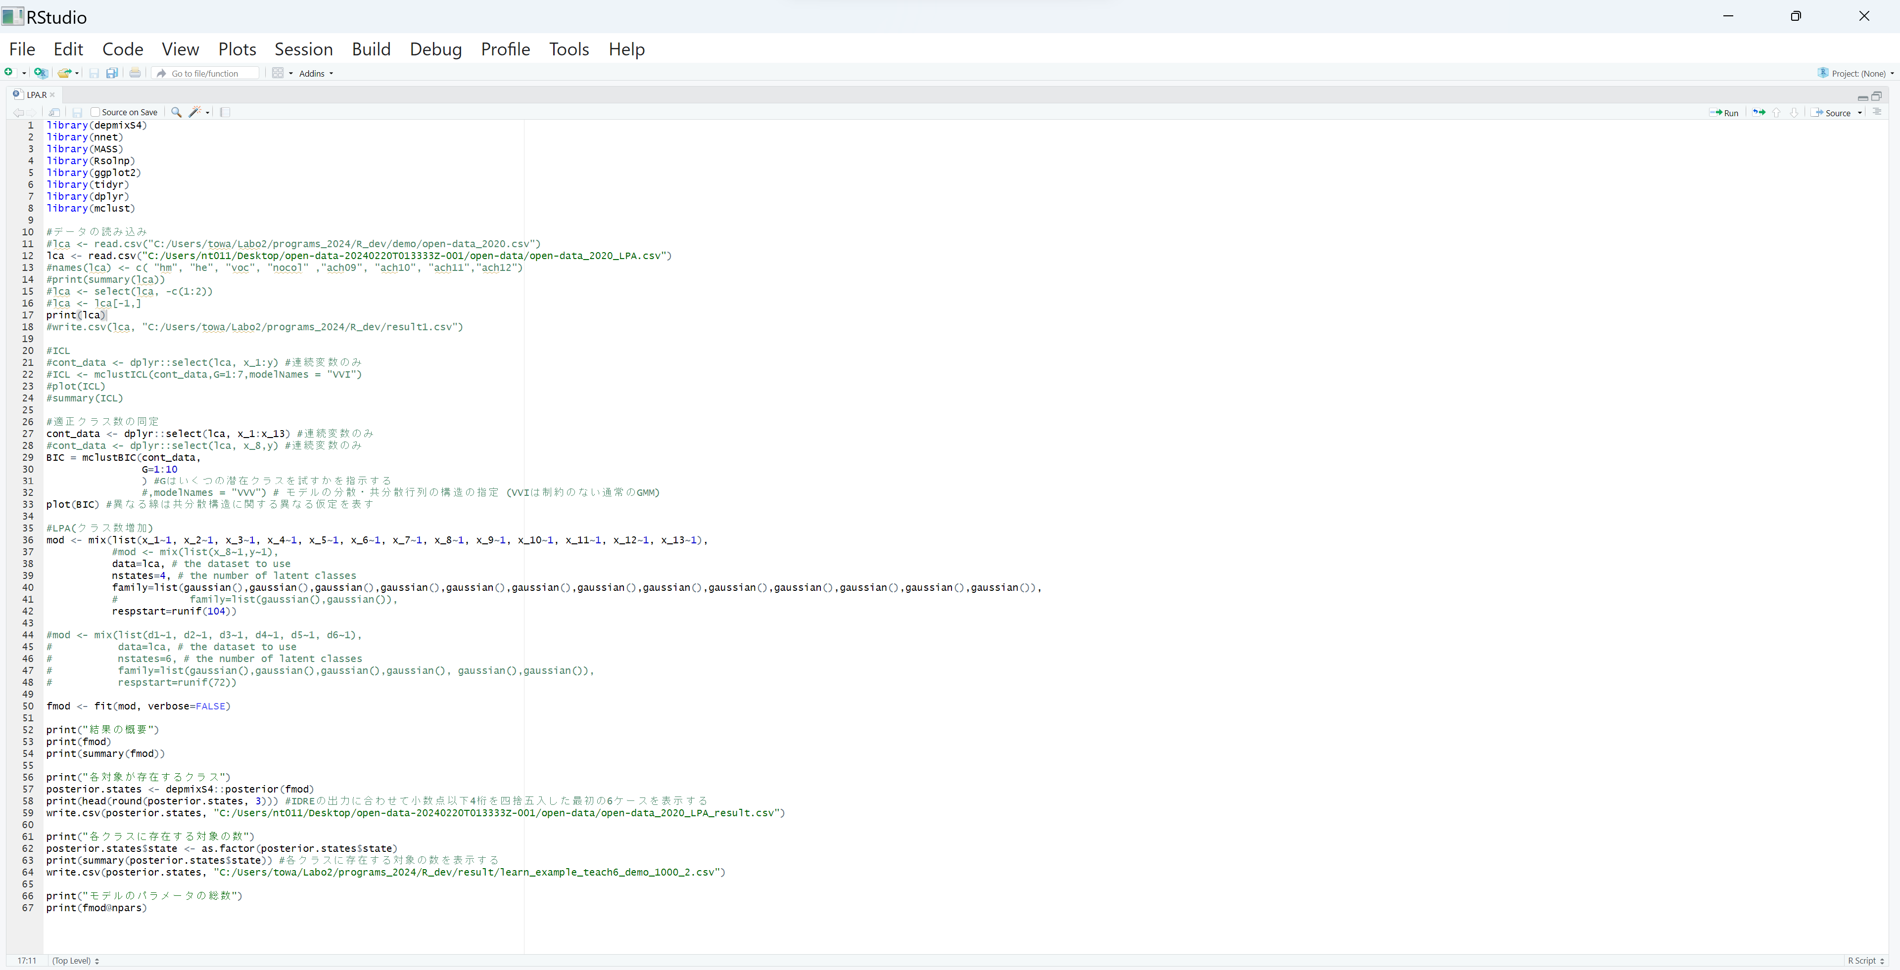
Task: Click the New File plus icon
Action: 8,72
